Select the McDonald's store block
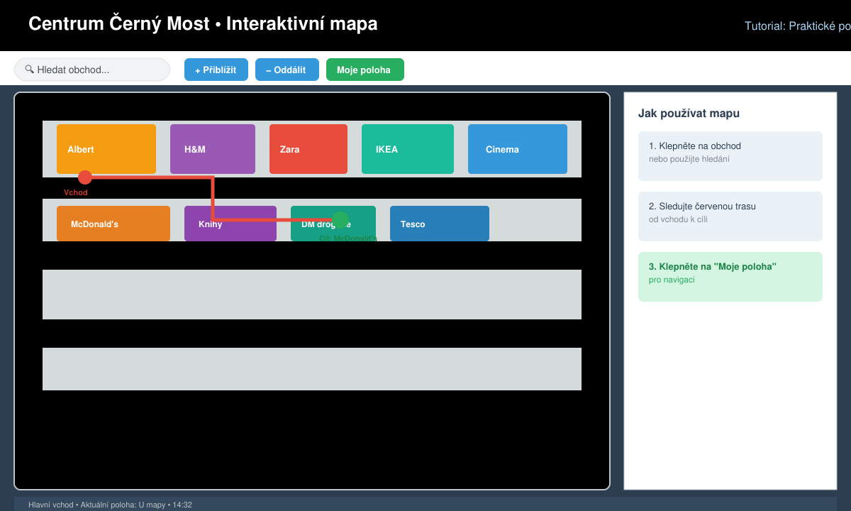Screen dimensions: 851x511 (x=113, y=224)
